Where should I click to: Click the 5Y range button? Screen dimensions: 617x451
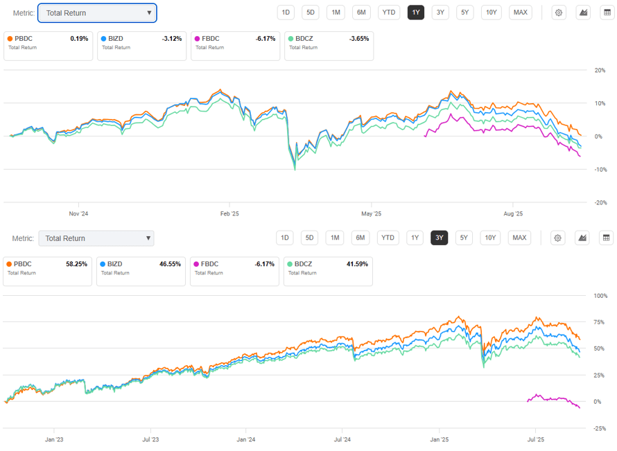tap(466, 12)
